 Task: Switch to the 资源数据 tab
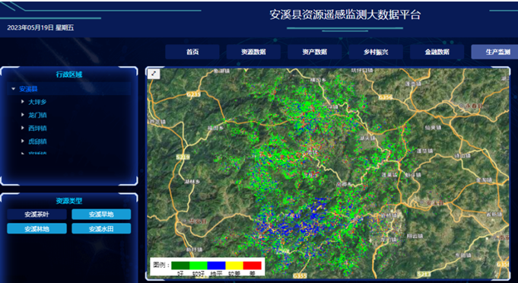(x=253, y=52)
